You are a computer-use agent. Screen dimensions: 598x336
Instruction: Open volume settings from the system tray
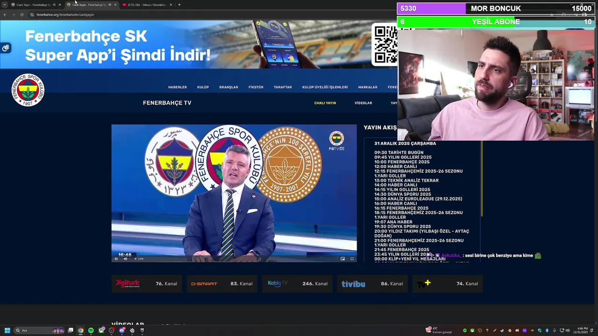click(568, 330)
